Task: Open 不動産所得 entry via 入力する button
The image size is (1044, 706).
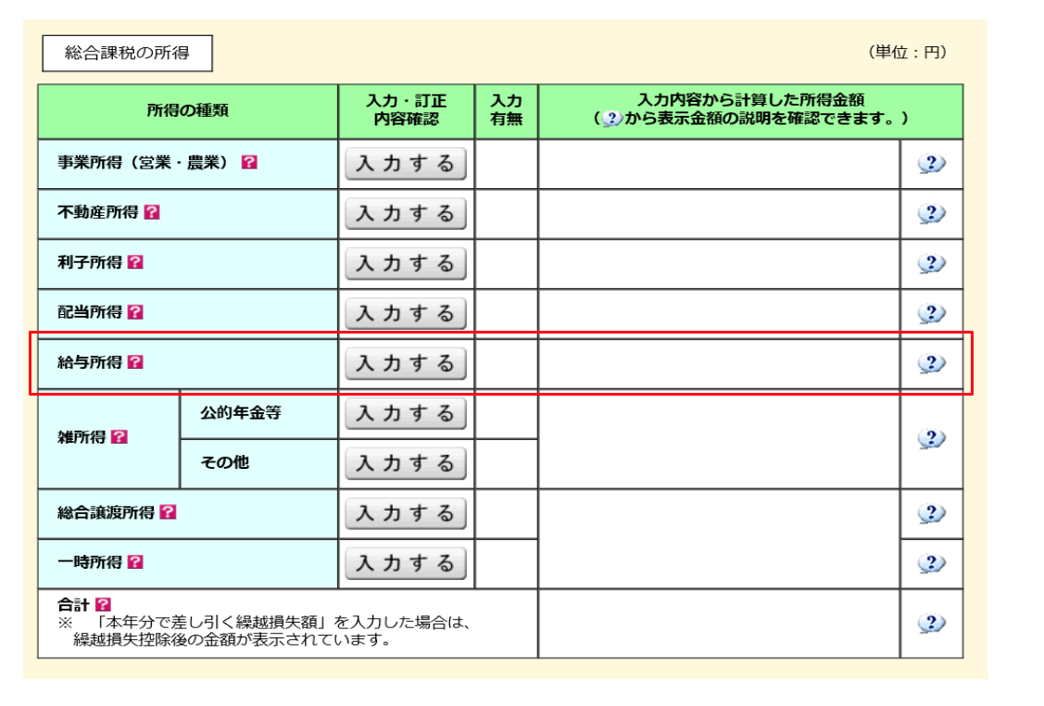Action: [x=405, y=214]
